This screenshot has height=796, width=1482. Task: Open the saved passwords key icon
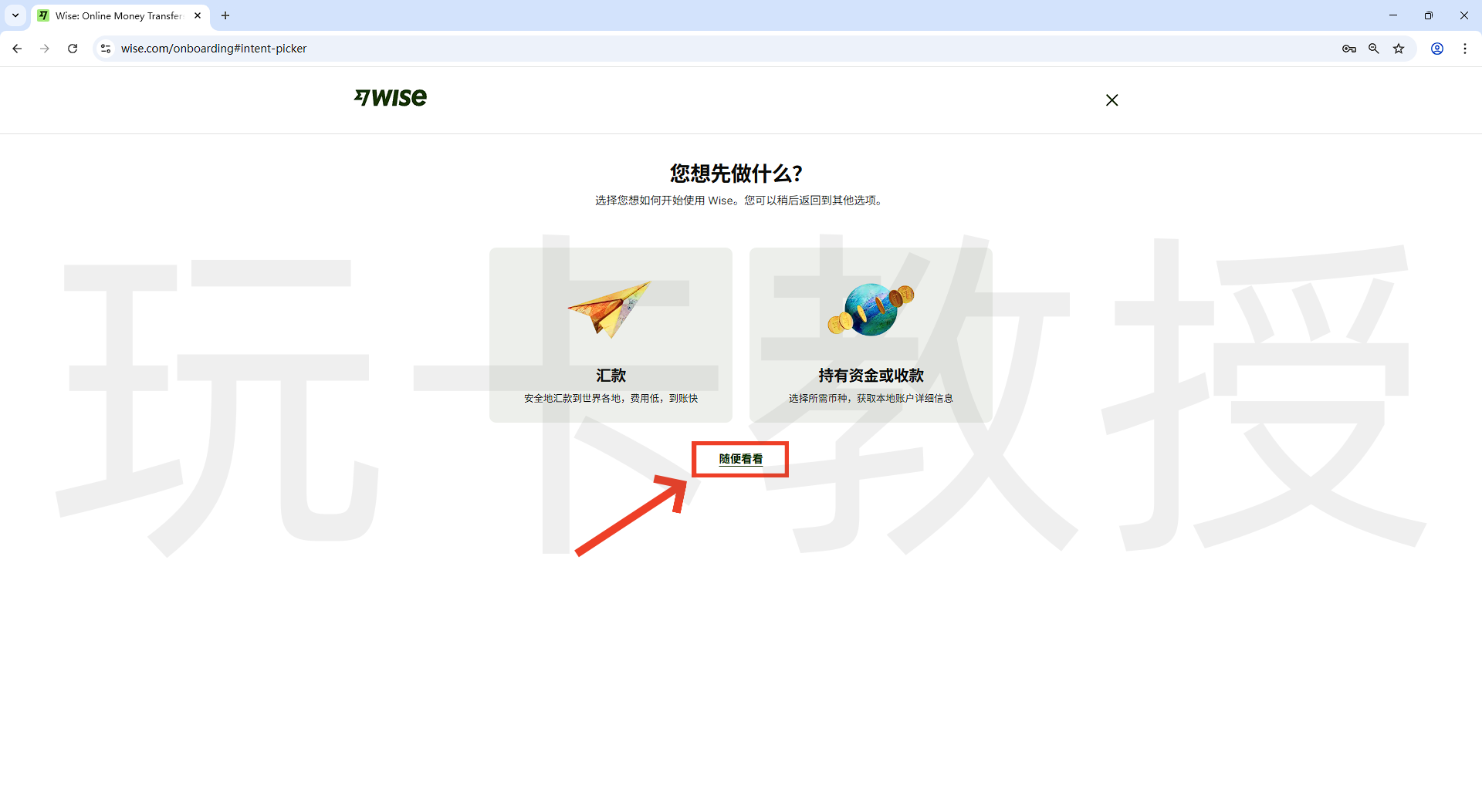[1348, 49]
